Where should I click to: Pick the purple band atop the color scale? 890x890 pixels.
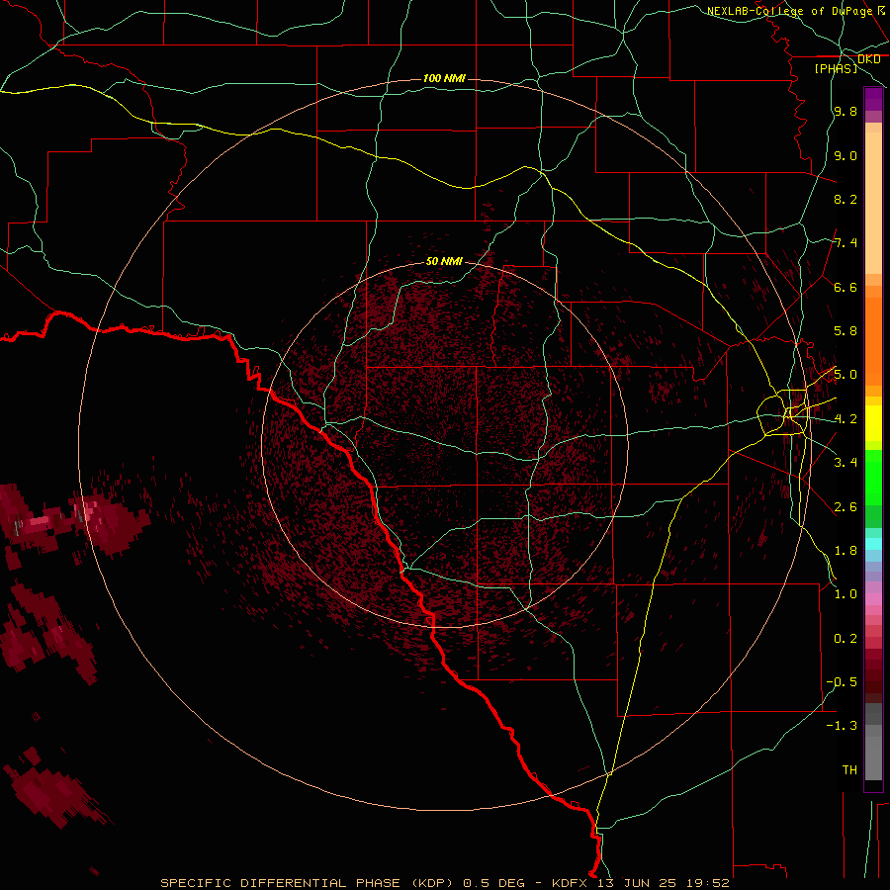[873, 99]
